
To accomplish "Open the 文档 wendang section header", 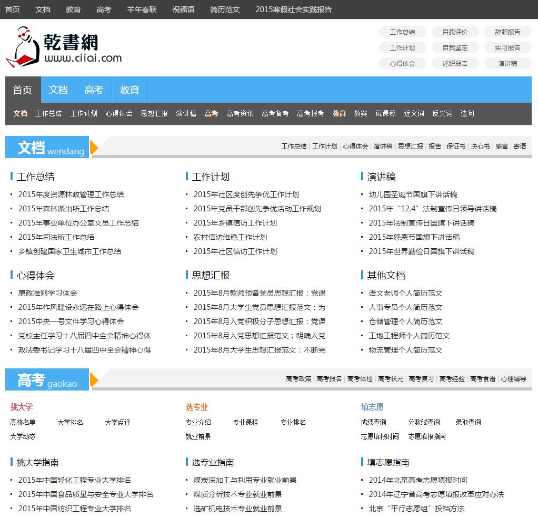I will coord(51,148).
